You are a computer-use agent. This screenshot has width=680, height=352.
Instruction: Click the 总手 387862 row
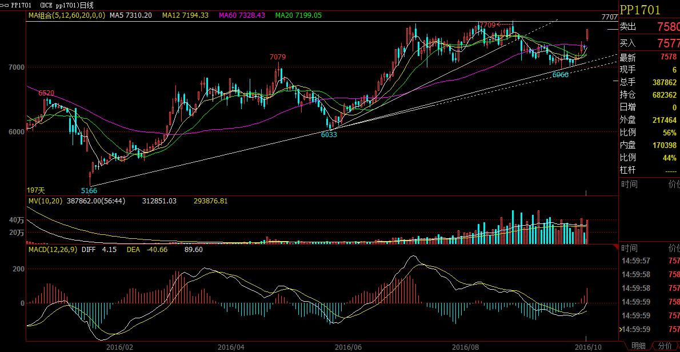[649, 82]
